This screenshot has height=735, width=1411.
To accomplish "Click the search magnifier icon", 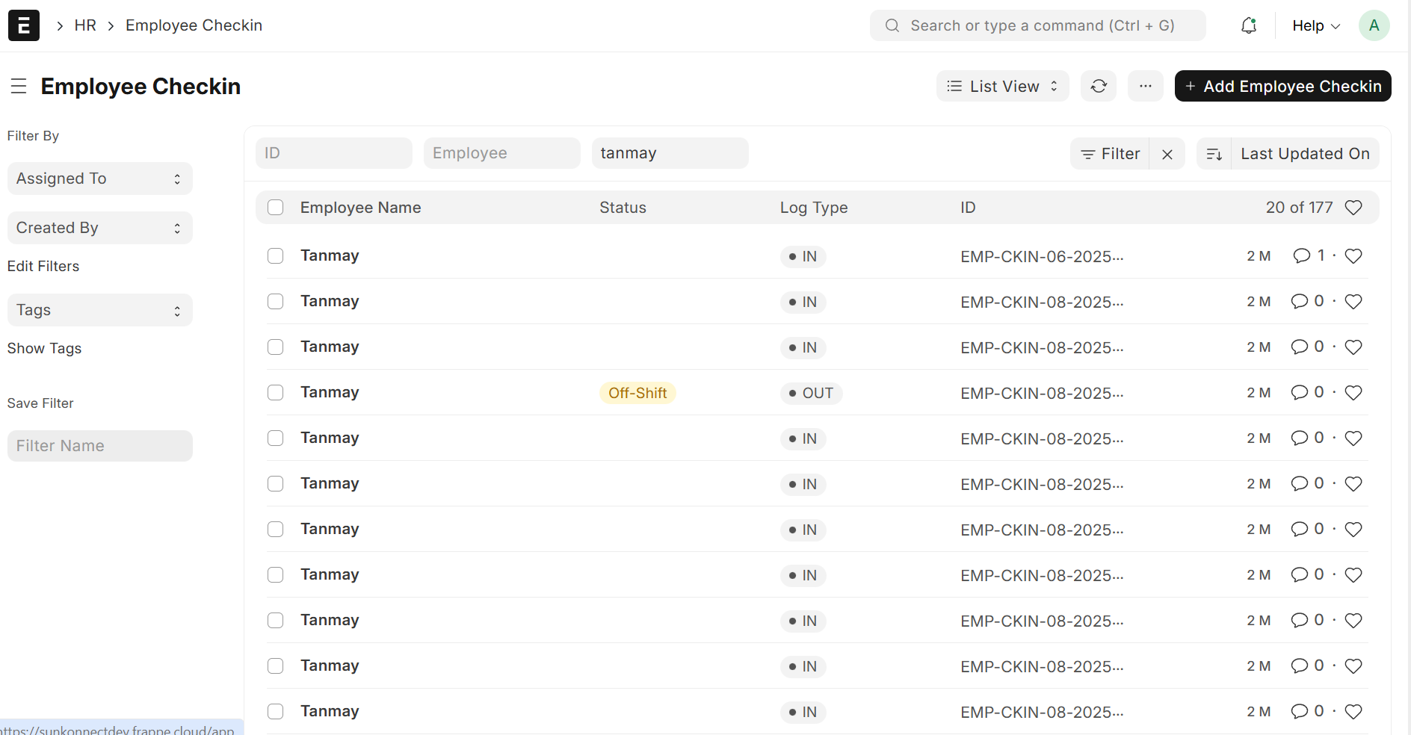I will (892, 25).
